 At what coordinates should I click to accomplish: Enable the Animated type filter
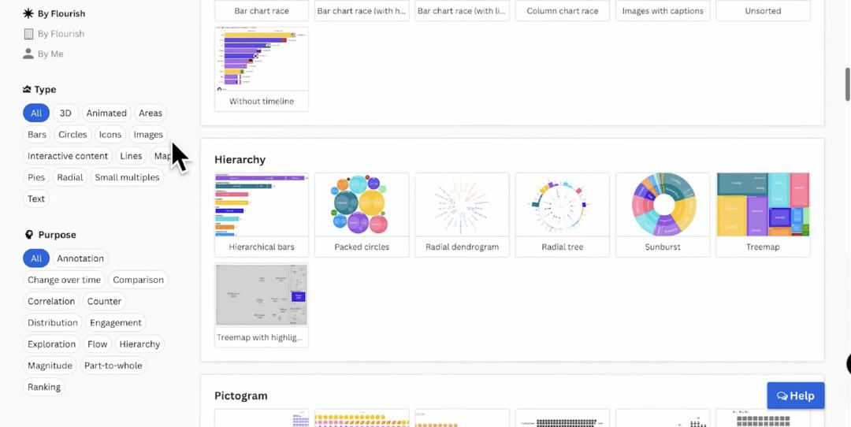point(106,113)
